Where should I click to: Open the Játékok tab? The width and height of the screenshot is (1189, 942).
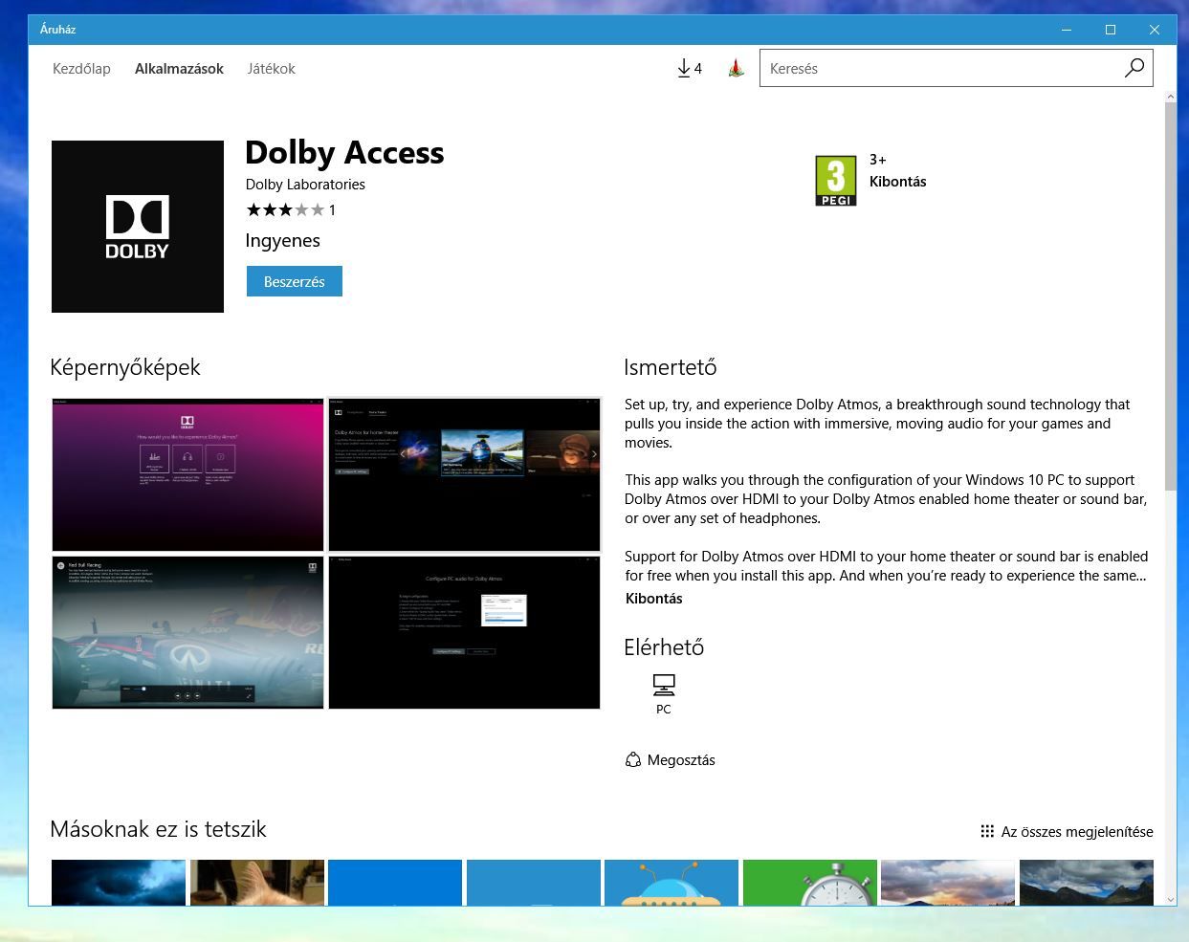click(271, 69)
